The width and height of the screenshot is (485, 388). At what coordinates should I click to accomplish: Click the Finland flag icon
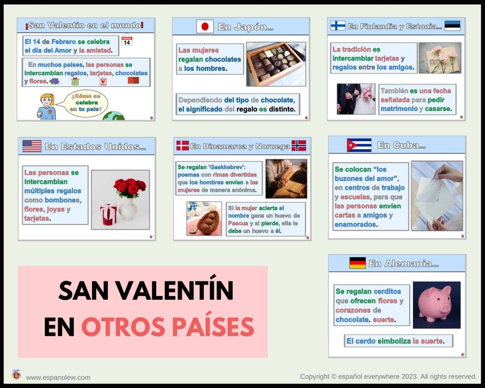(338, 26)
